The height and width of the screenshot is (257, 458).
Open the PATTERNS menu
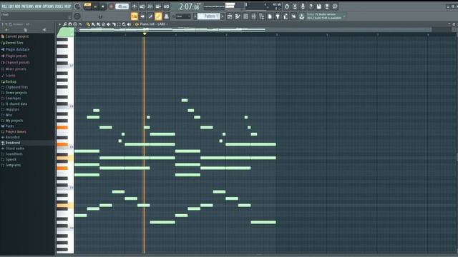click(x=28, y=6)
